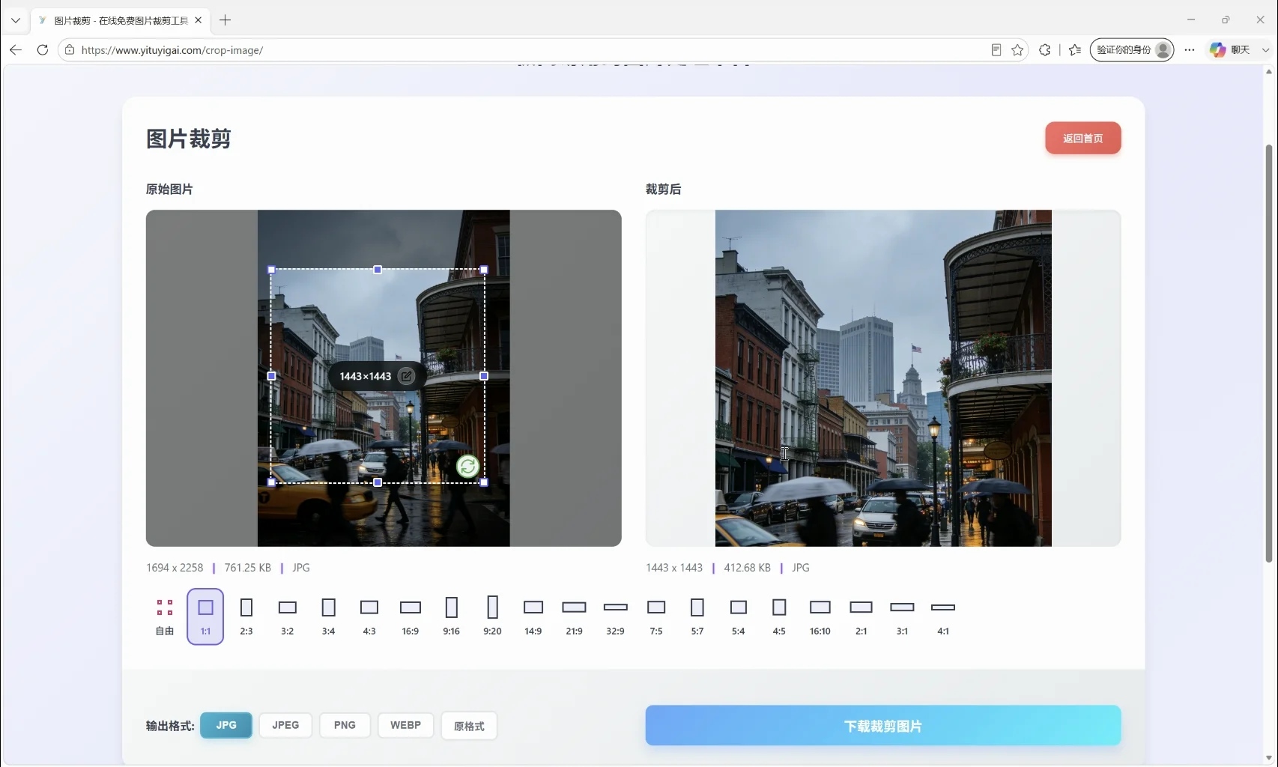Screen dimensions: 1278x767
Task: Set output format to JPEG
Action: 285,725
